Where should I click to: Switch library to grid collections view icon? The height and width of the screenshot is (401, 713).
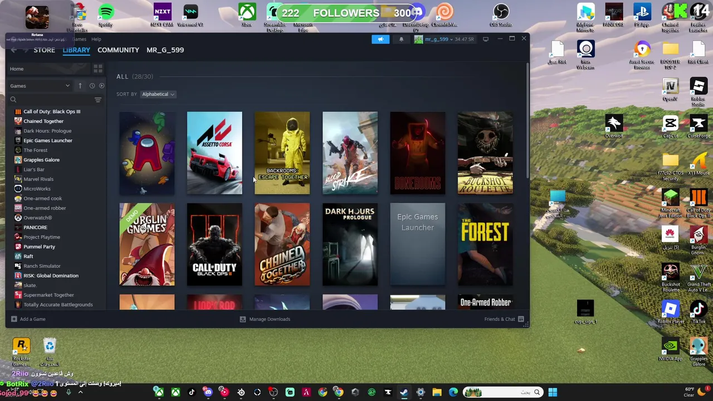click(x=97, y=69)
